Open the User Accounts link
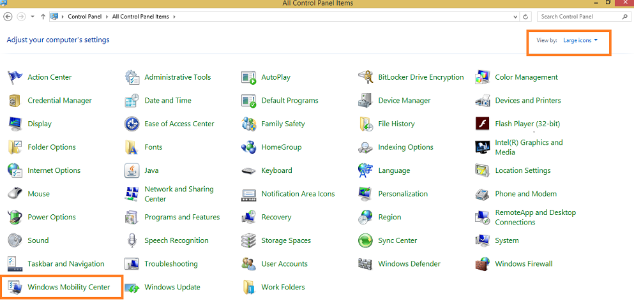 click(x=285, y=264)
